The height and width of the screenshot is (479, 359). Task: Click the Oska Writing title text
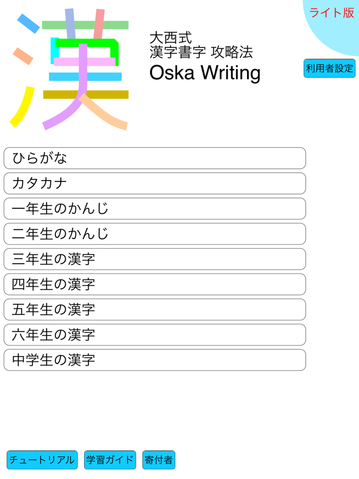pos(205,73)
